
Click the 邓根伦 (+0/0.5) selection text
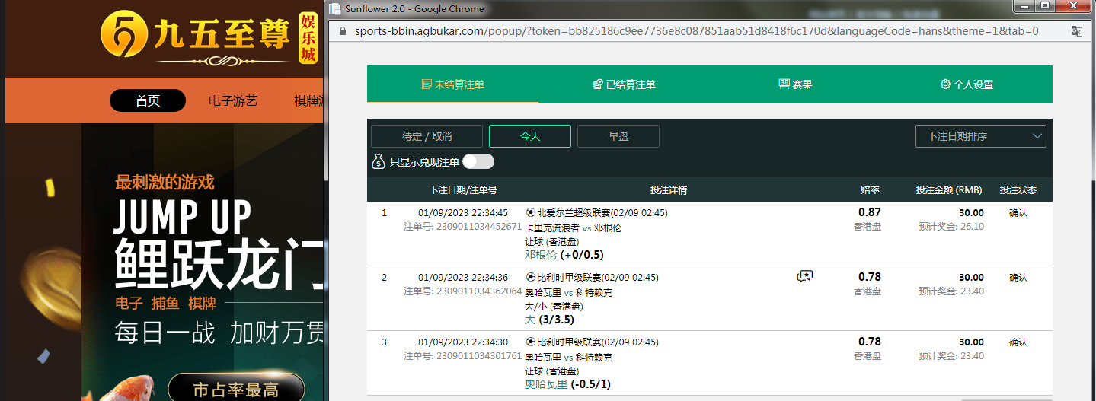coord(564,255)
